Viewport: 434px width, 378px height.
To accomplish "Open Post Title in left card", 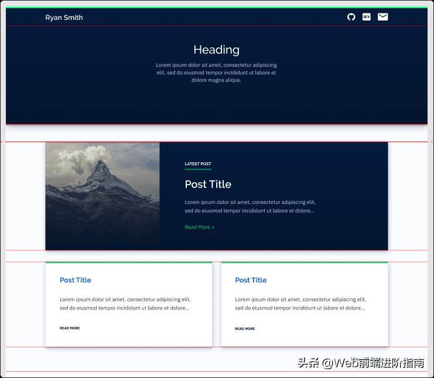I will (x=76, y=280).
